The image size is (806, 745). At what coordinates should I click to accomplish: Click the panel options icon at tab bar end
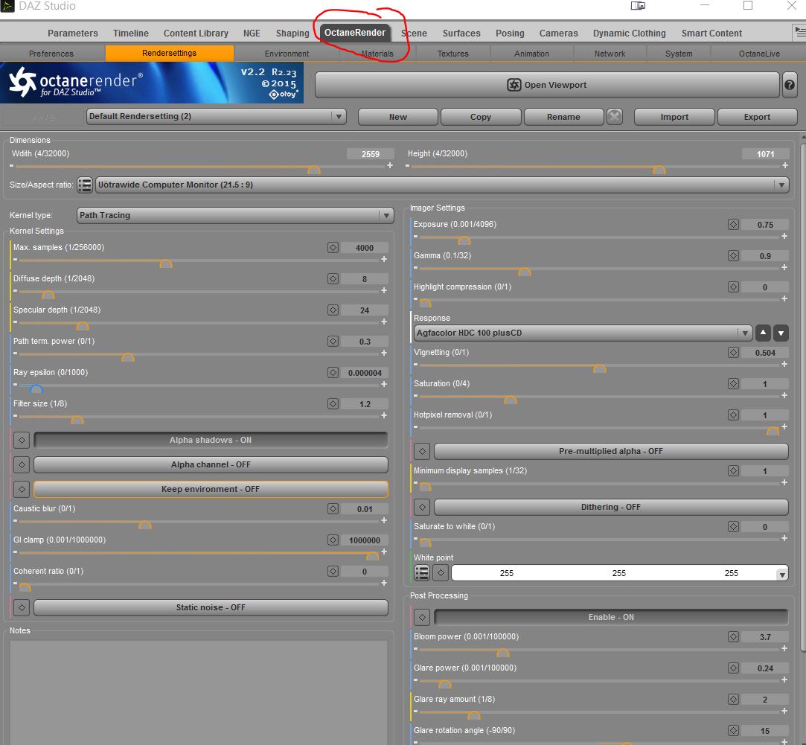pyautogui.click(x=799, y=33)
